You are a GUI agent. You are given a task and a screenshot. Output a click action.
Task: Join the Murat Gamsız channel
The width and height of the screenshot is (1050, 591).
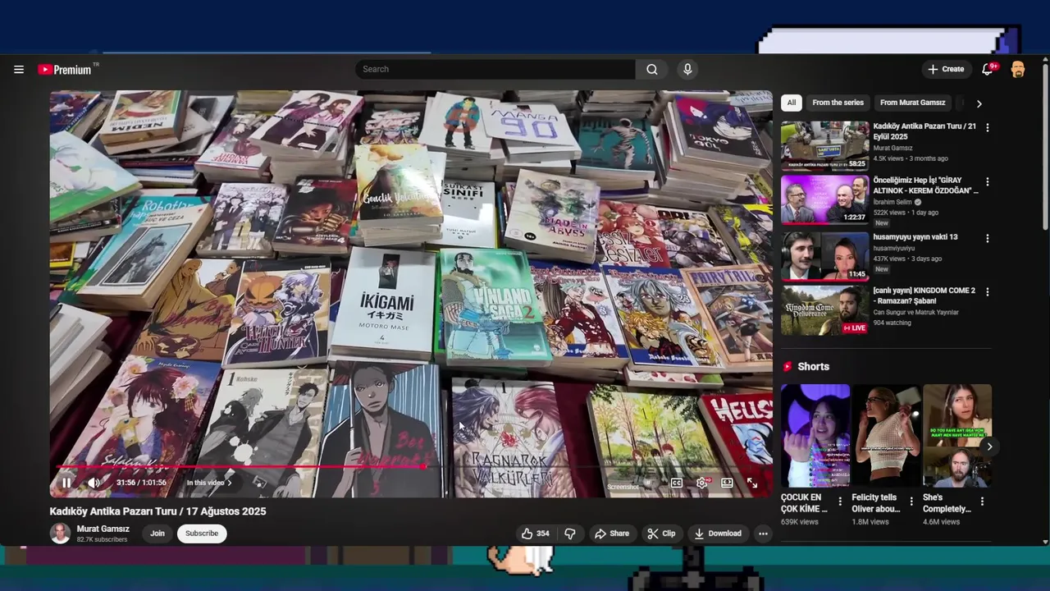[x=157, y=534]
